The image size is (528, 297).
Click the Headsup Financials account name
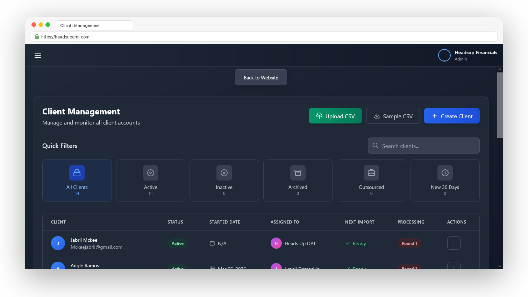pyautogui.click(x=476, y=52)
